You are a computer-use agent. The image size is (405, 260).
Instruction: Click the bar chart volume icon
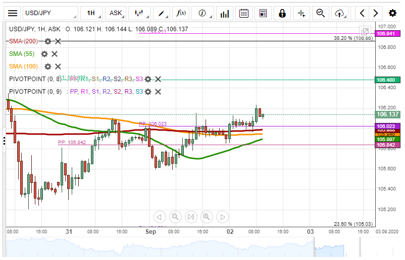[x=225, y=13]
